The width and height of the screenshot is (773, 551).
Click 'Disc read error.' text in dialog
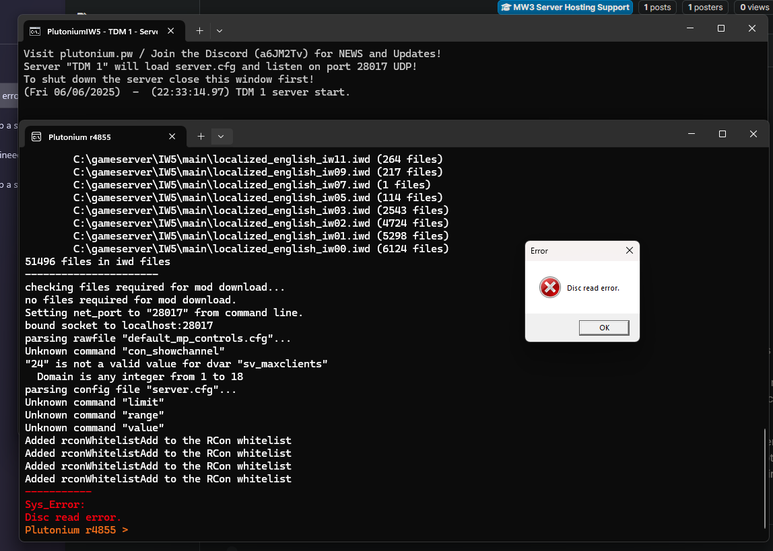593,288
